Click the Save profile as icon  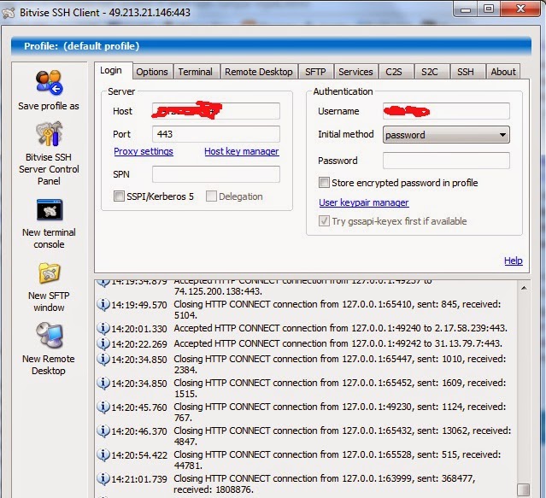(49, 83)
